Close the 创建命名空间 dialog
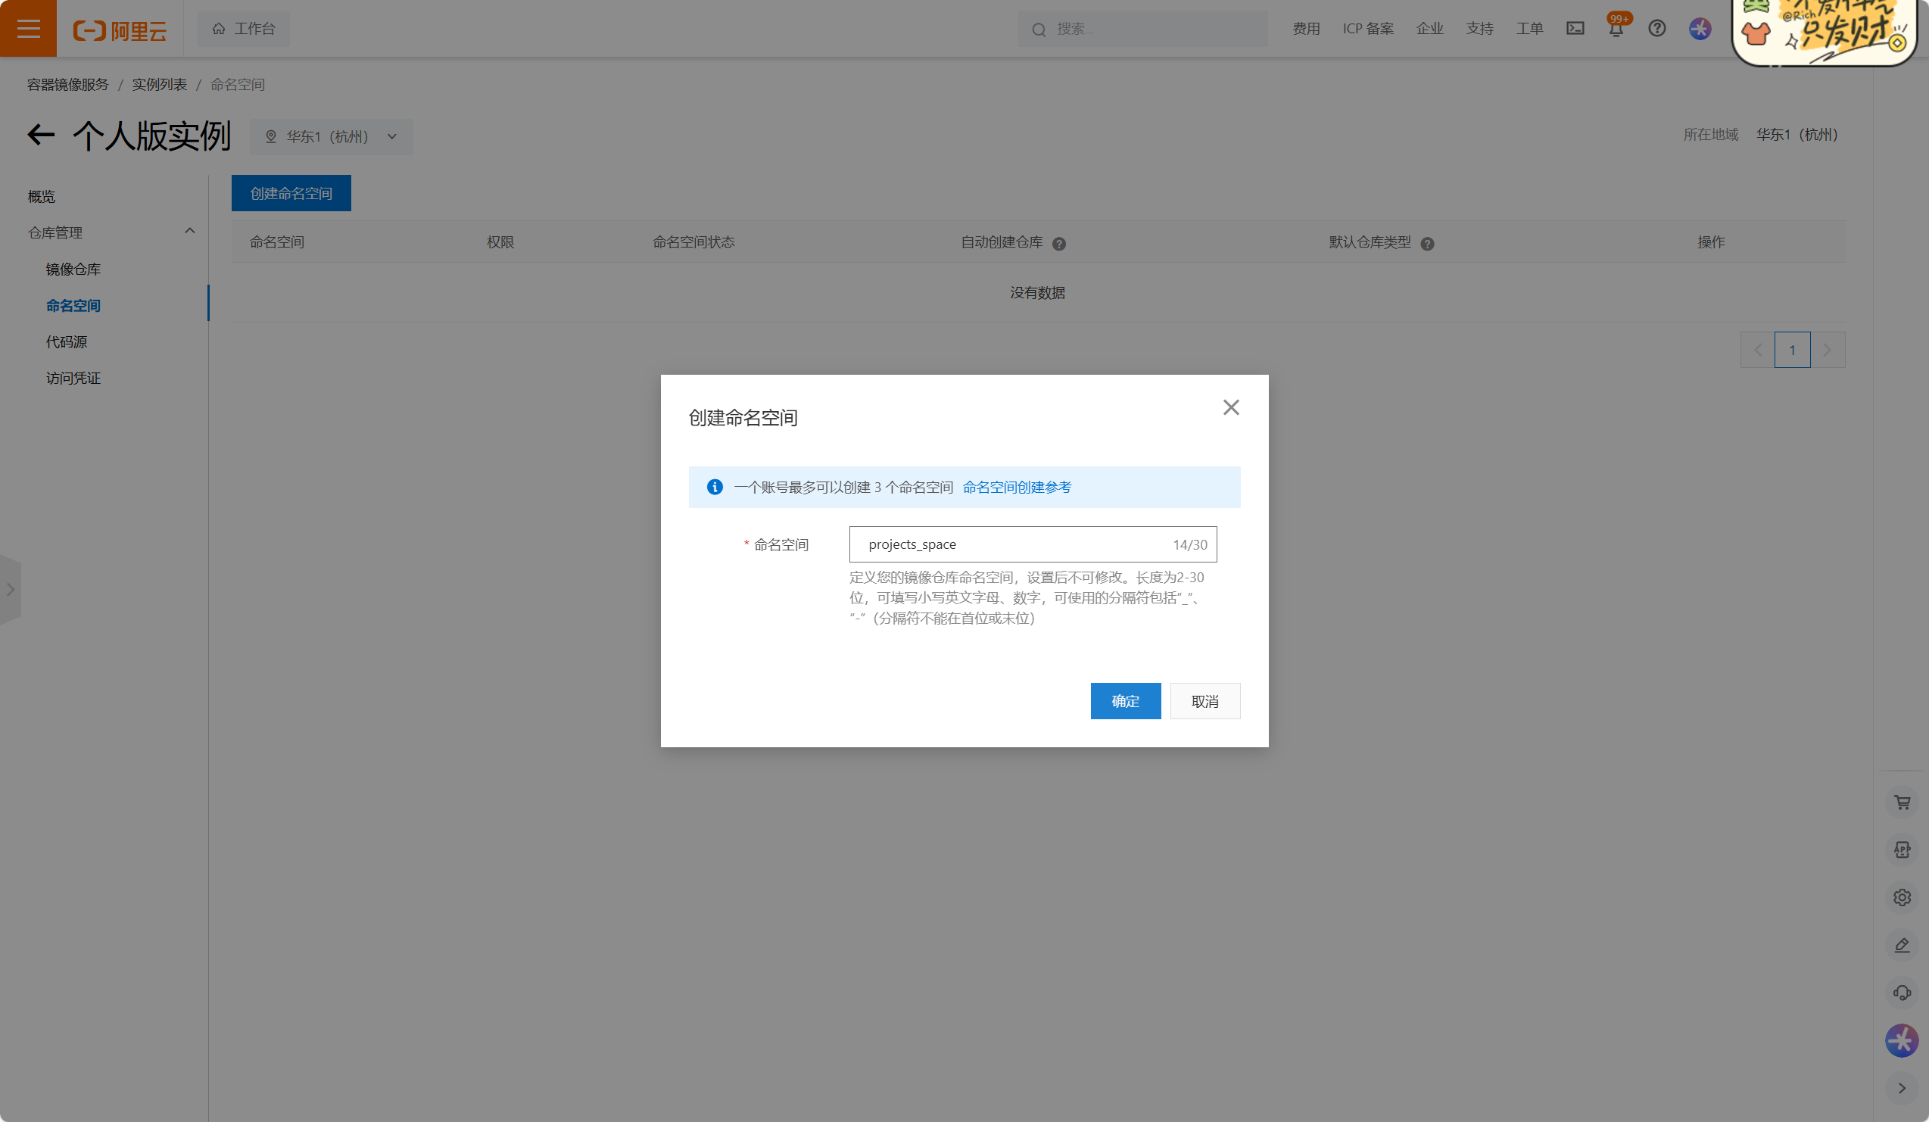This screenshot has width=1929, height=1122. click(1230, 407)
